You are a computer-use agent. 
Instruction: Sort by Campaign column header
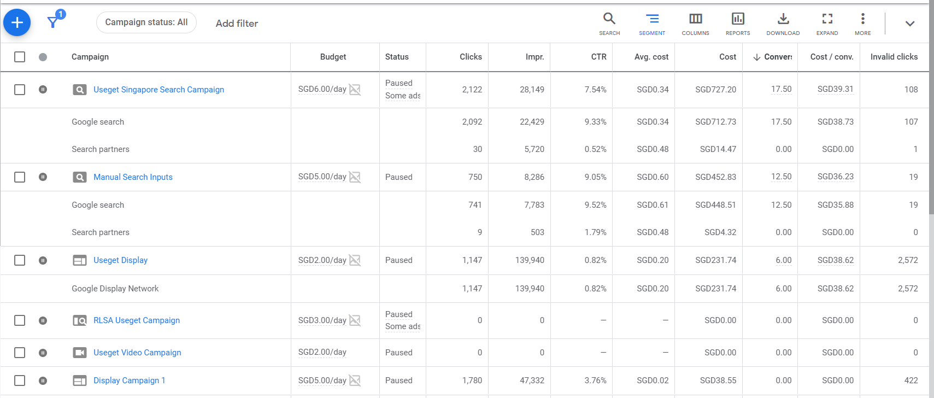coord(90,57)
